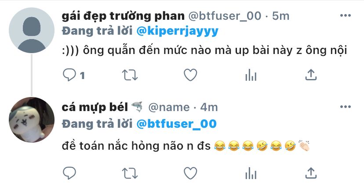Open more options on gái đẹp trường phan's tweet

[x=346, y=15]
